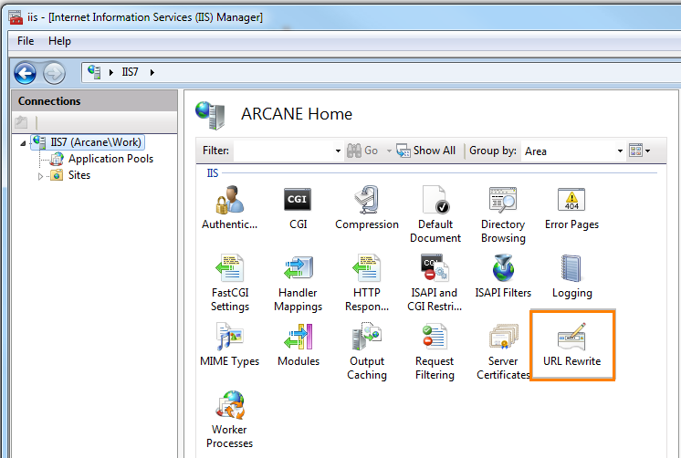Collapse the IIS7 server node
Screen dimensions: 681x458
coord(23,143)
